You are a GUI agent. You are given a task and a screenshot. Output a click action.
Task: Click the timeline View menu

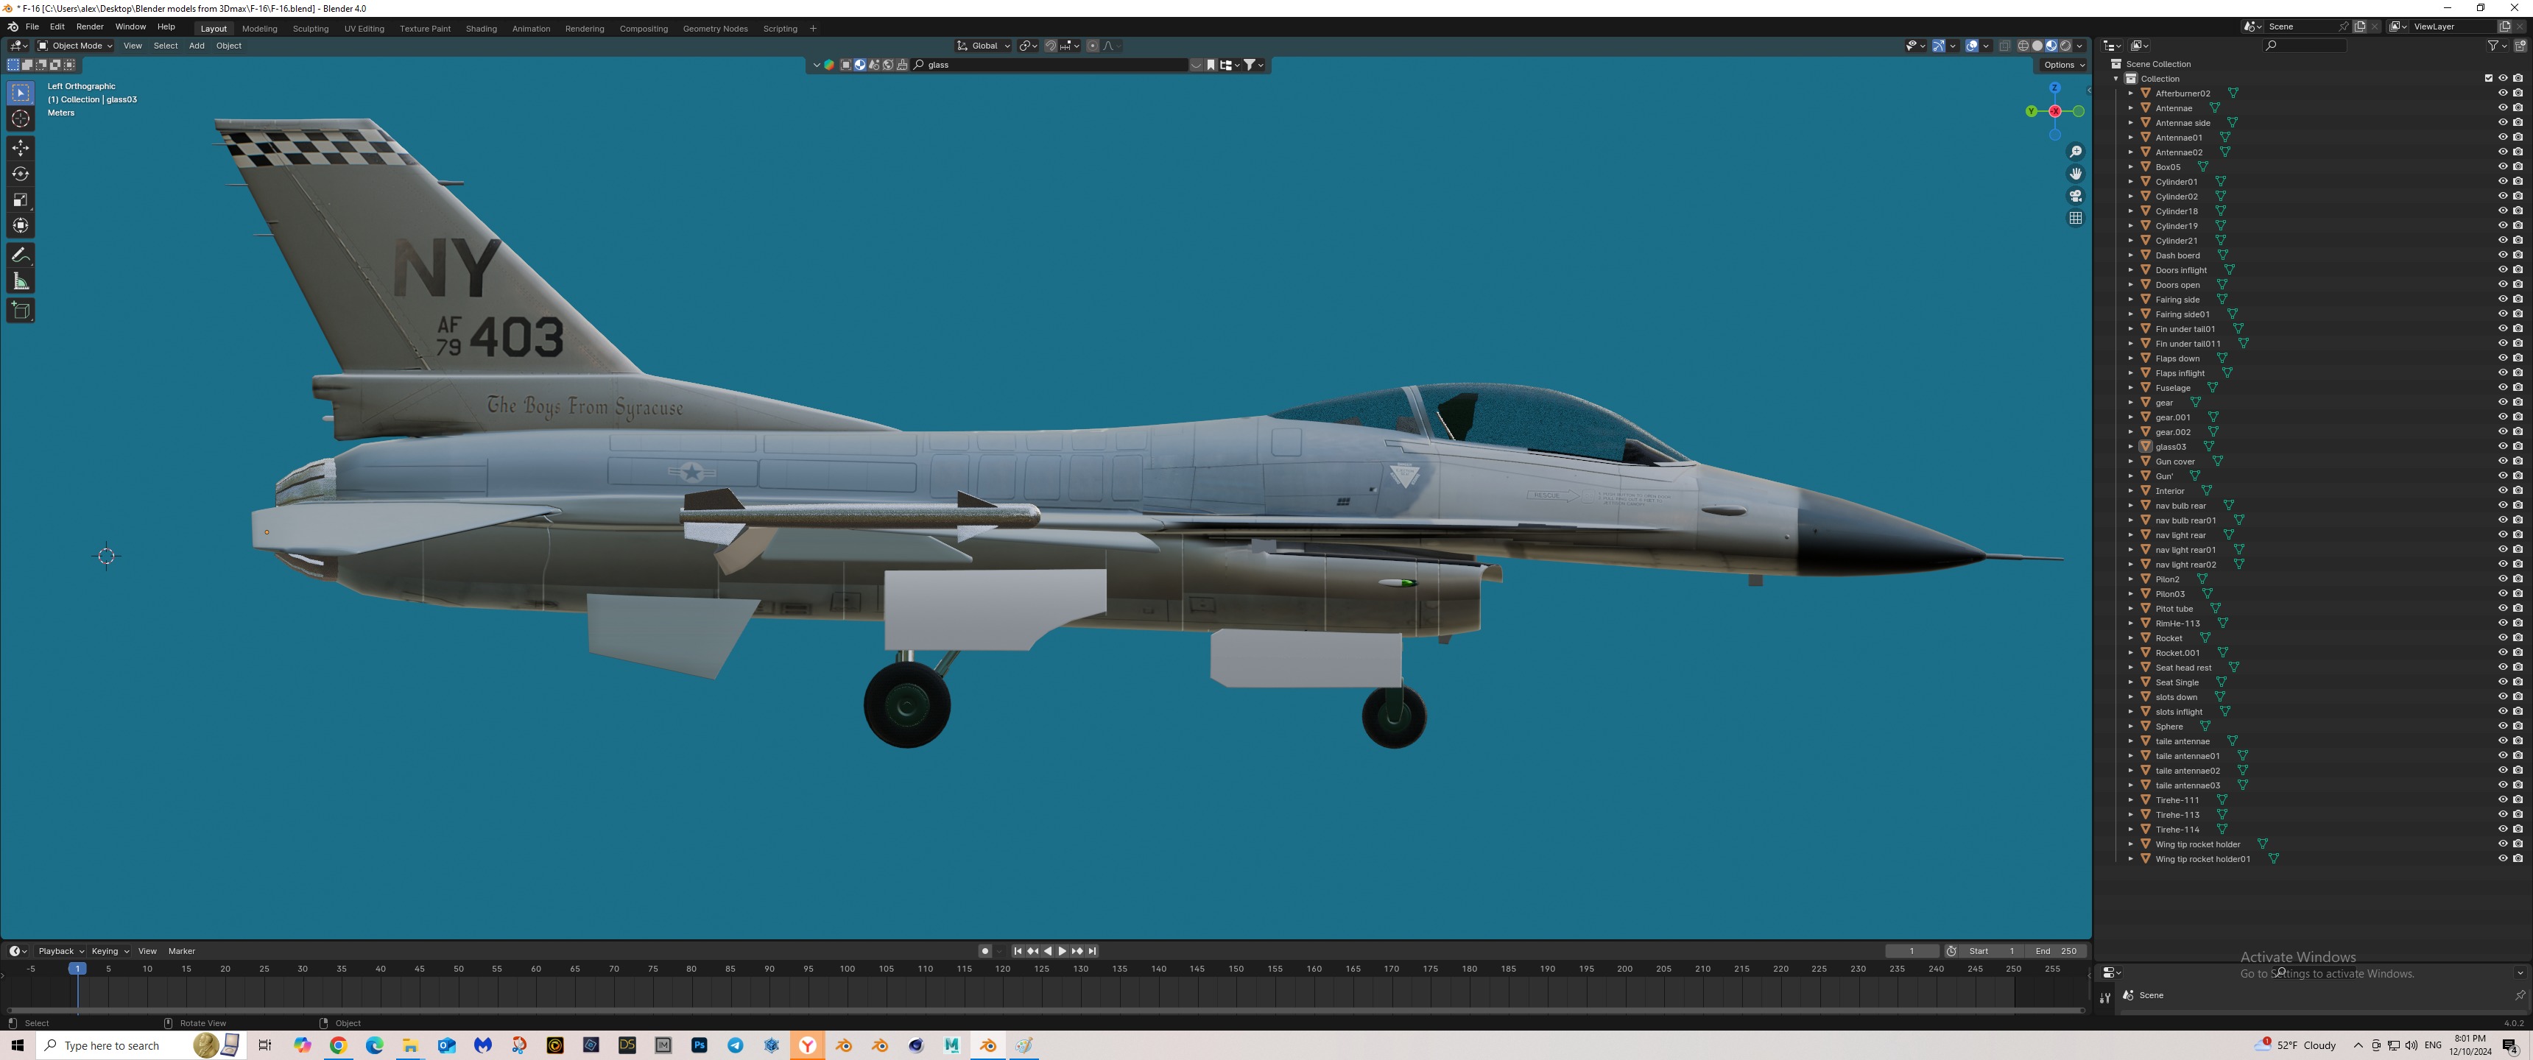147,951
